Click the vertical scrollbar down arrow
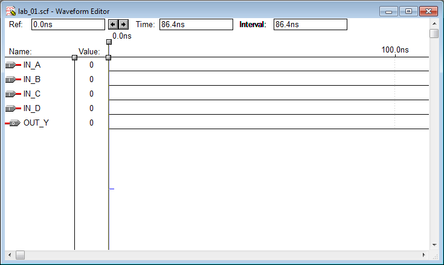This screenshot has width=444, height=265. coord(434,245)
